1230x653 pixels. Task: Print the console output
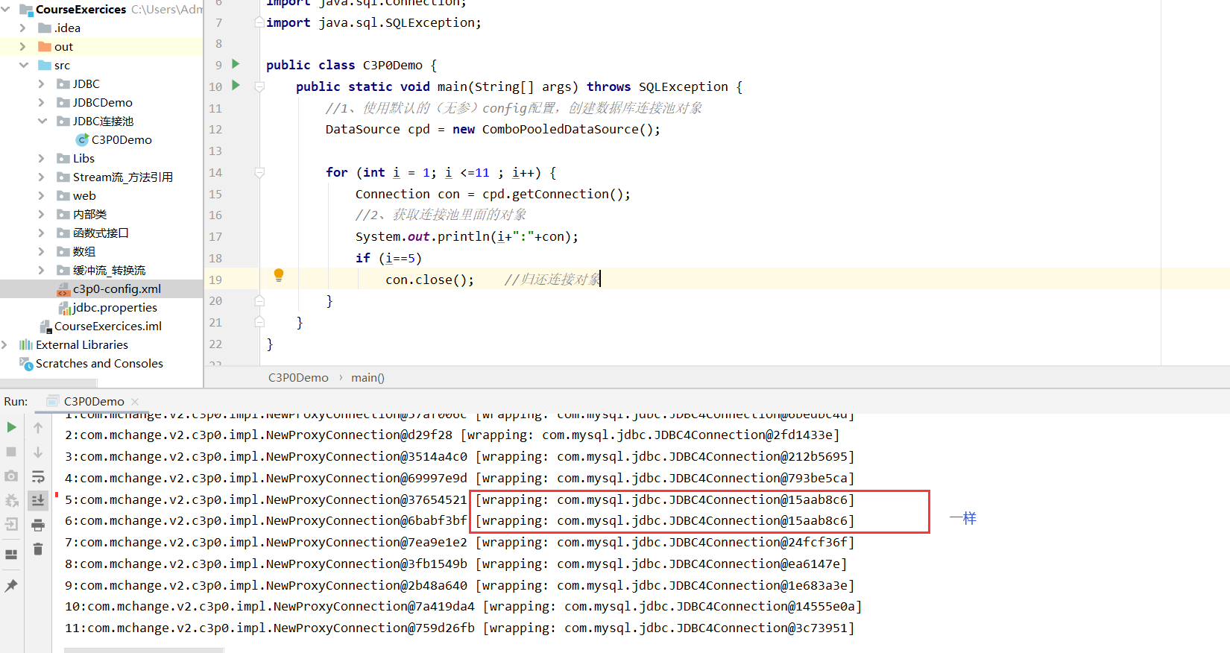pos(38,526)
